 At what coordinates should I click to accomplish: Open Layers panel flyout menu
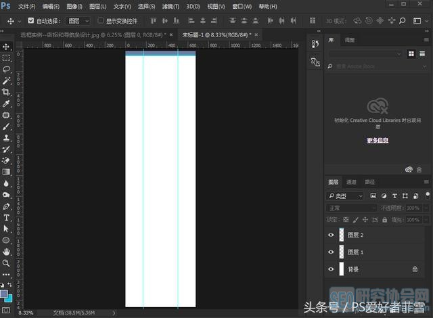426,182
